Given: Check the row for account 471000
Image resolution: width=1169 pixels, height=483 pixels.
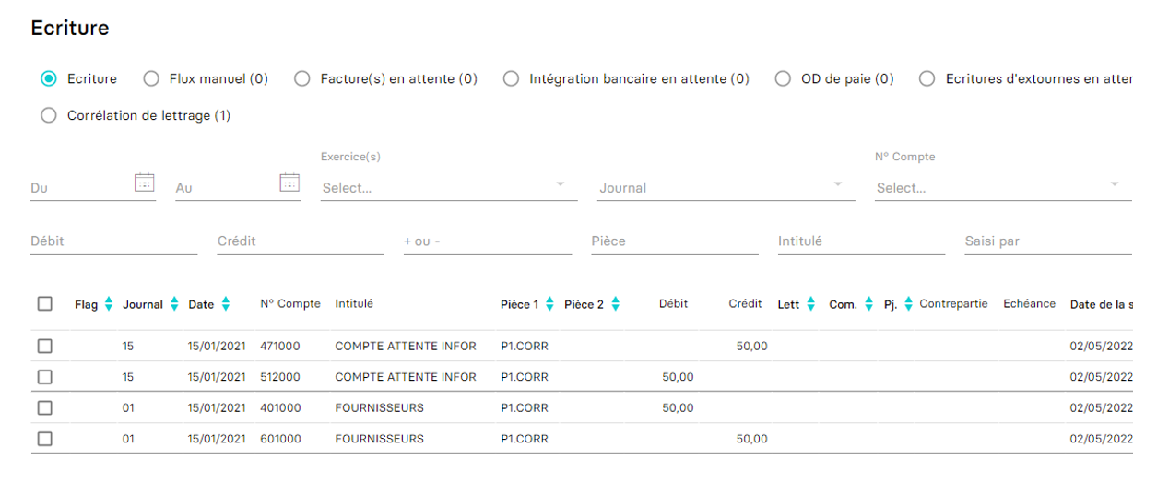Looking at the screenshot, I should pos(45,347).
